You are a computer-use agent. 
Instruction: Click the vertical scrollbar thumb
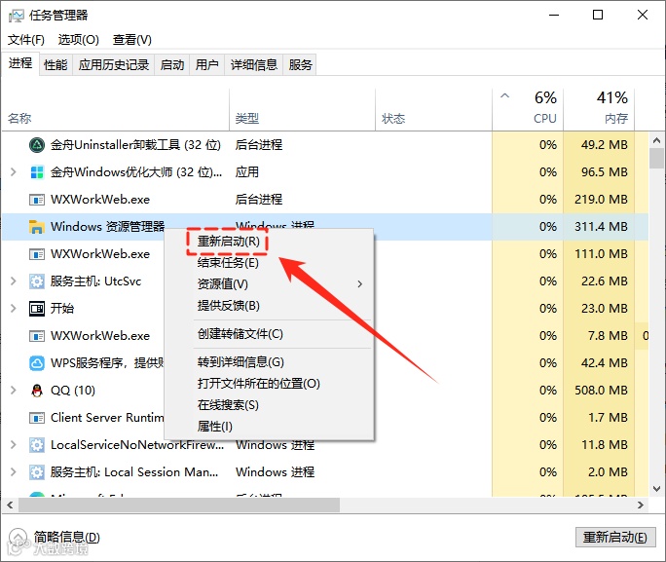[x=656, y=158]
